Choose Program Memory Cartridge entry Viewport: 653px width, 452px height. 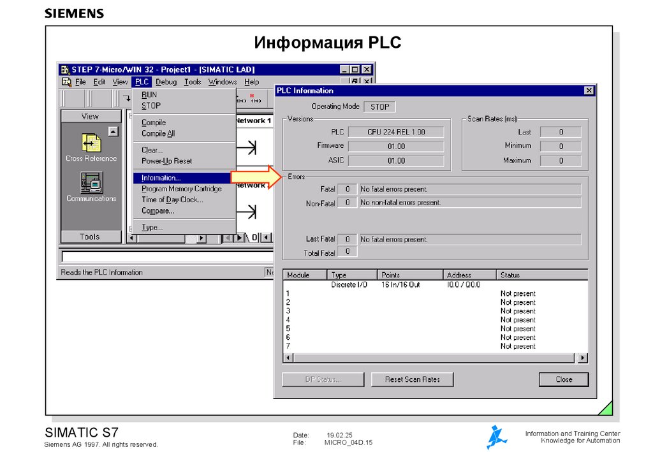(x=184, y=189)
